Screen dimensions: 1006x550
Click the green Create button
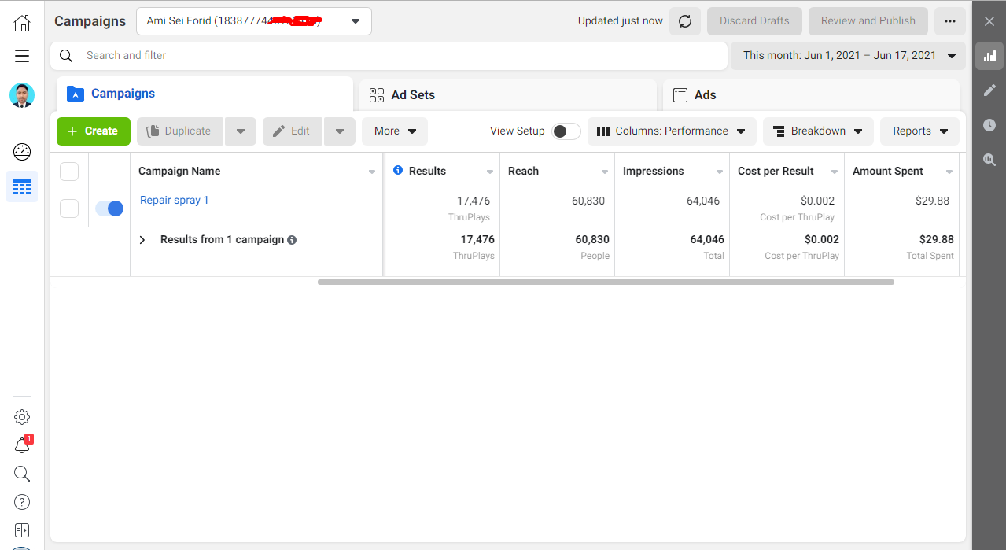93,131
